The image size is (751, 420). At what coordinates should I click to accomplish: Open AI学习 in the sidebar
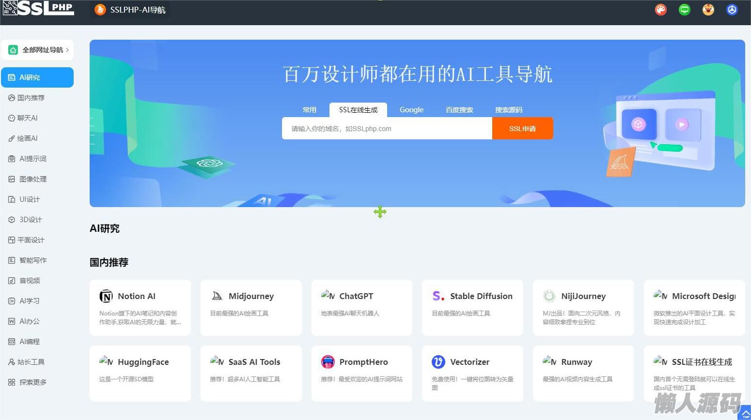tap(37, 301)
